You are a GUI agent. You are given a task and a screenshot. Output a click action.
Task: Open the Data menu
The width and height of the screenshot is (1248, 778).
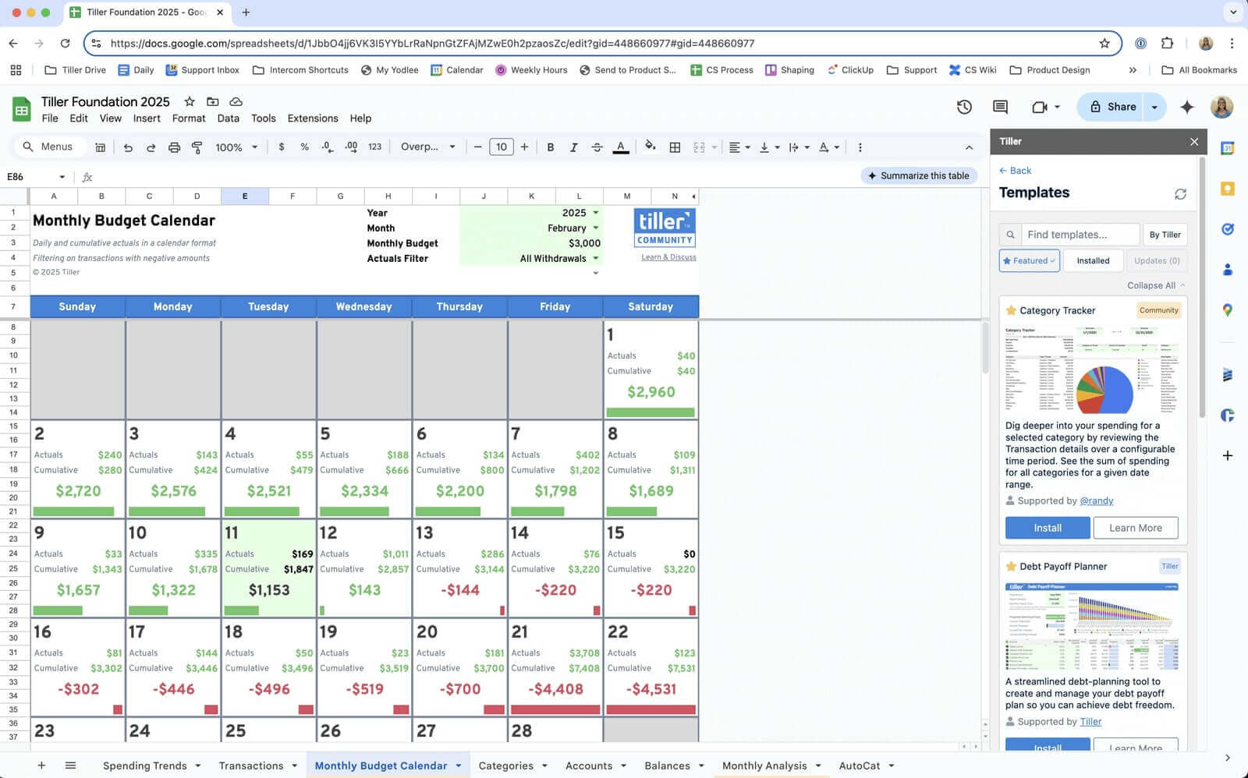[x=228, y=118]
